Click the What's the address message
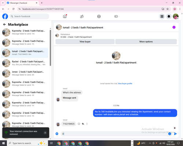The width and height of the screenshot is (183, 146). [x=72, y=93]
